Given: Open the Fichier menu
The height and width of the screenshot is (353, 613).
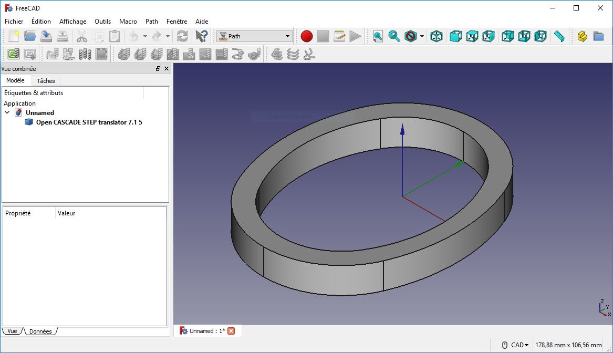Looking at the screenshot, I should pos(14,22).
